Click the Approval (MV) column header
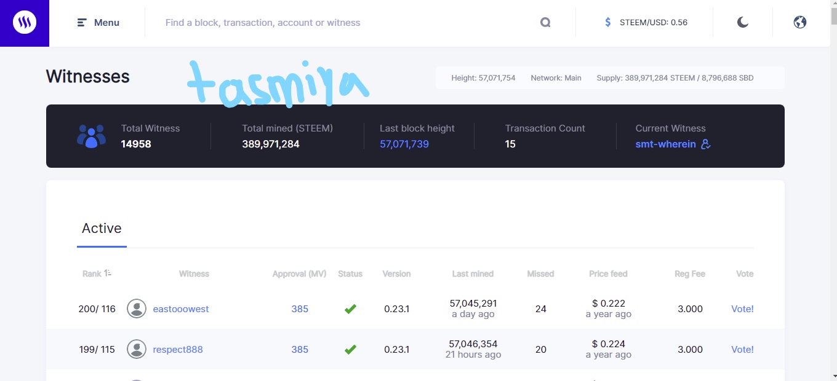This screenshot has height=381, width=837. tap(299, 274)
